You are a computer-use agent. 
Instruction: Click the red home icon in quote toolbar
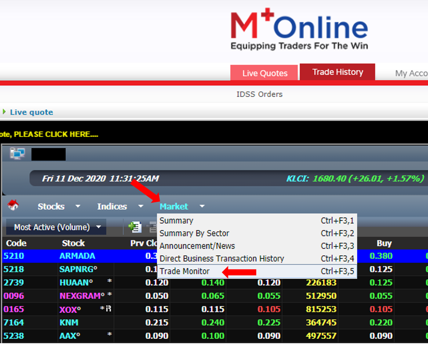(13, 206)
